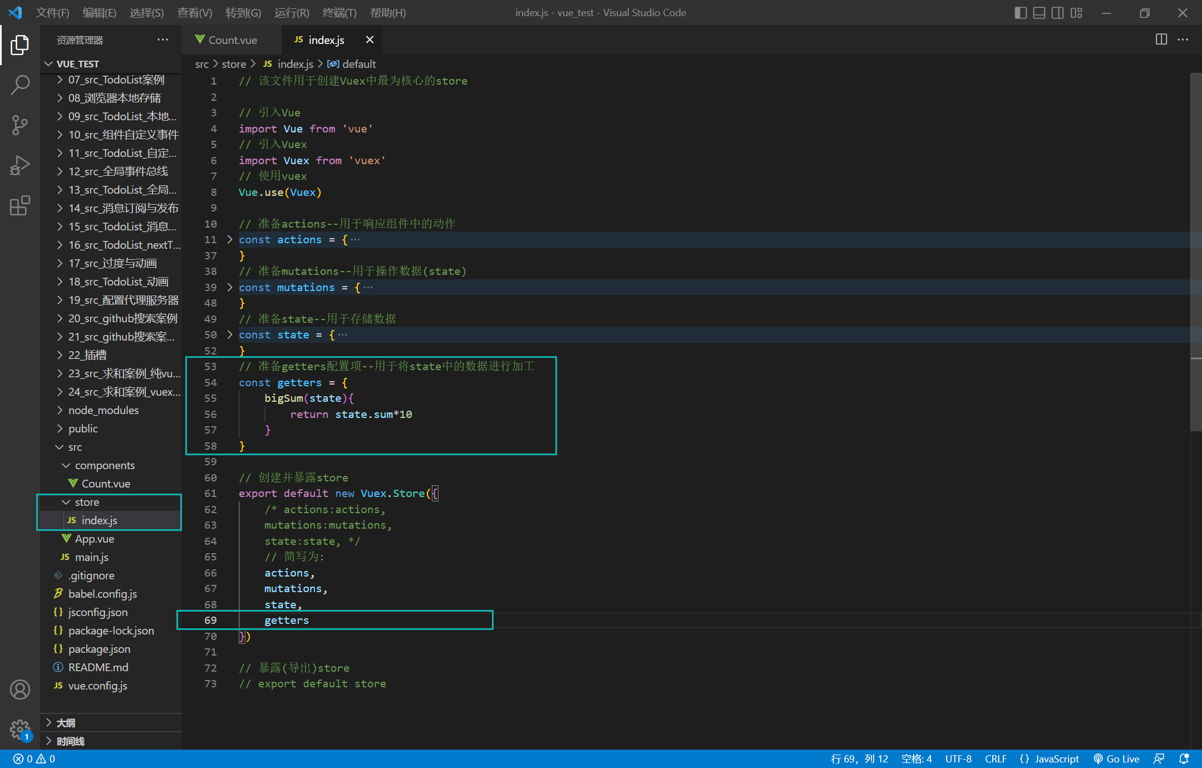Click the customize layout icon

[x=1077, y=12]
